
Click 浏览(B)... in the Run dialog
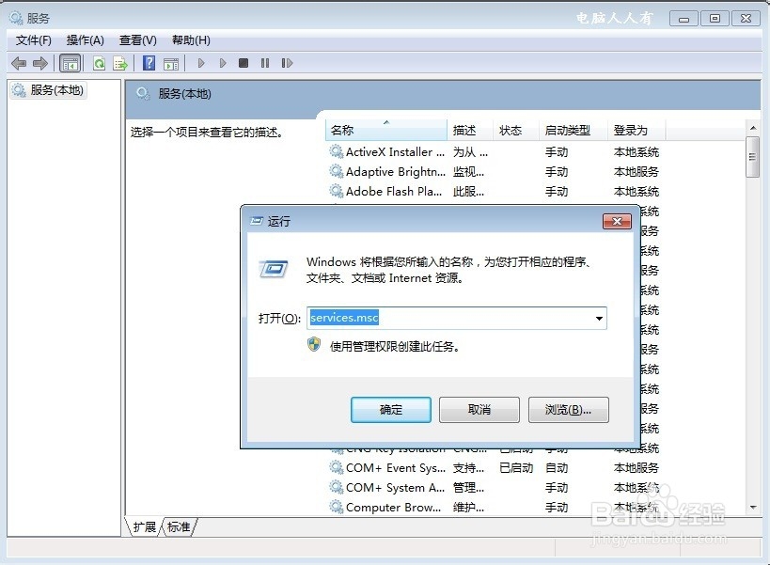tap(568, 410)
